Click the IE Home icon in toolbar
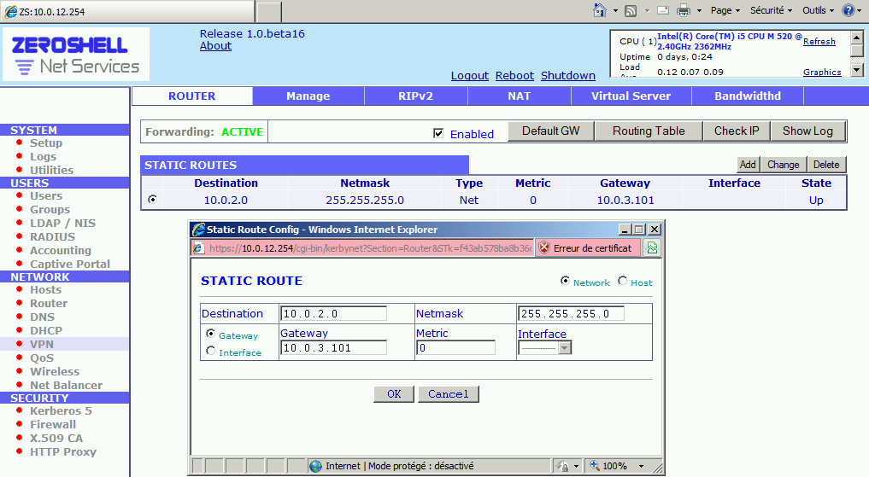 [600, 10]
